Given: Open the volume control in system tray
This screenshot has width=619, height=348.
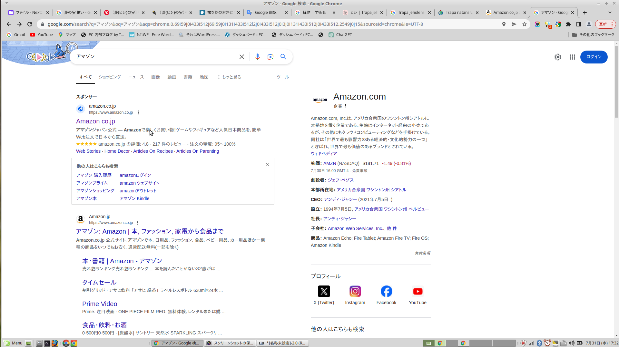Looking at the screenshot, I should [x=571, y=343].
